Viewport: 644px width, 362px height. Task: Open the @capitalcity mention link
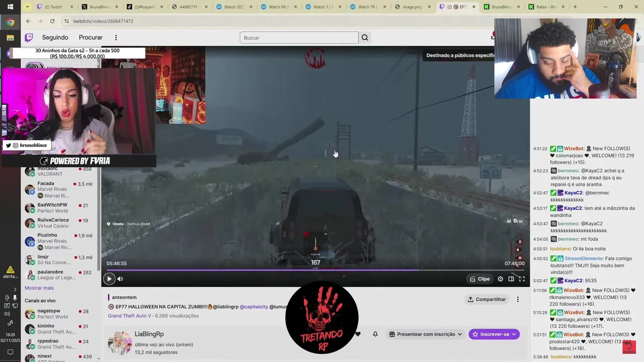pyautogui.click(x=254, y=307)
